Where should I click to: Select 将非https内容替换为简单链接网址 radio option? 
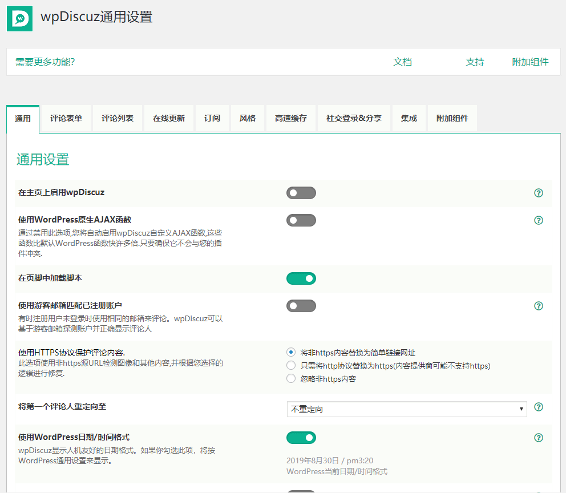click(291, 352)
